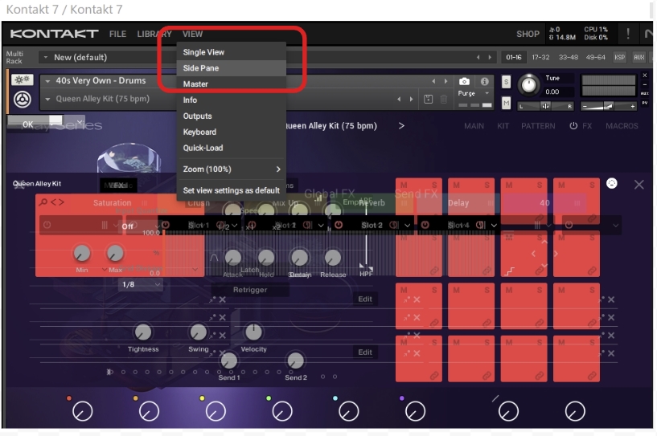Screen dimensions: 657x436
Task: Click the delete snapshot trash icon
Action: (x=444, y=100)
